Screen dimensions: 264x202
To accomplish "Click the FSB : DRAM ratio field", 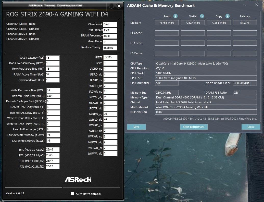I will click(110, 30).
